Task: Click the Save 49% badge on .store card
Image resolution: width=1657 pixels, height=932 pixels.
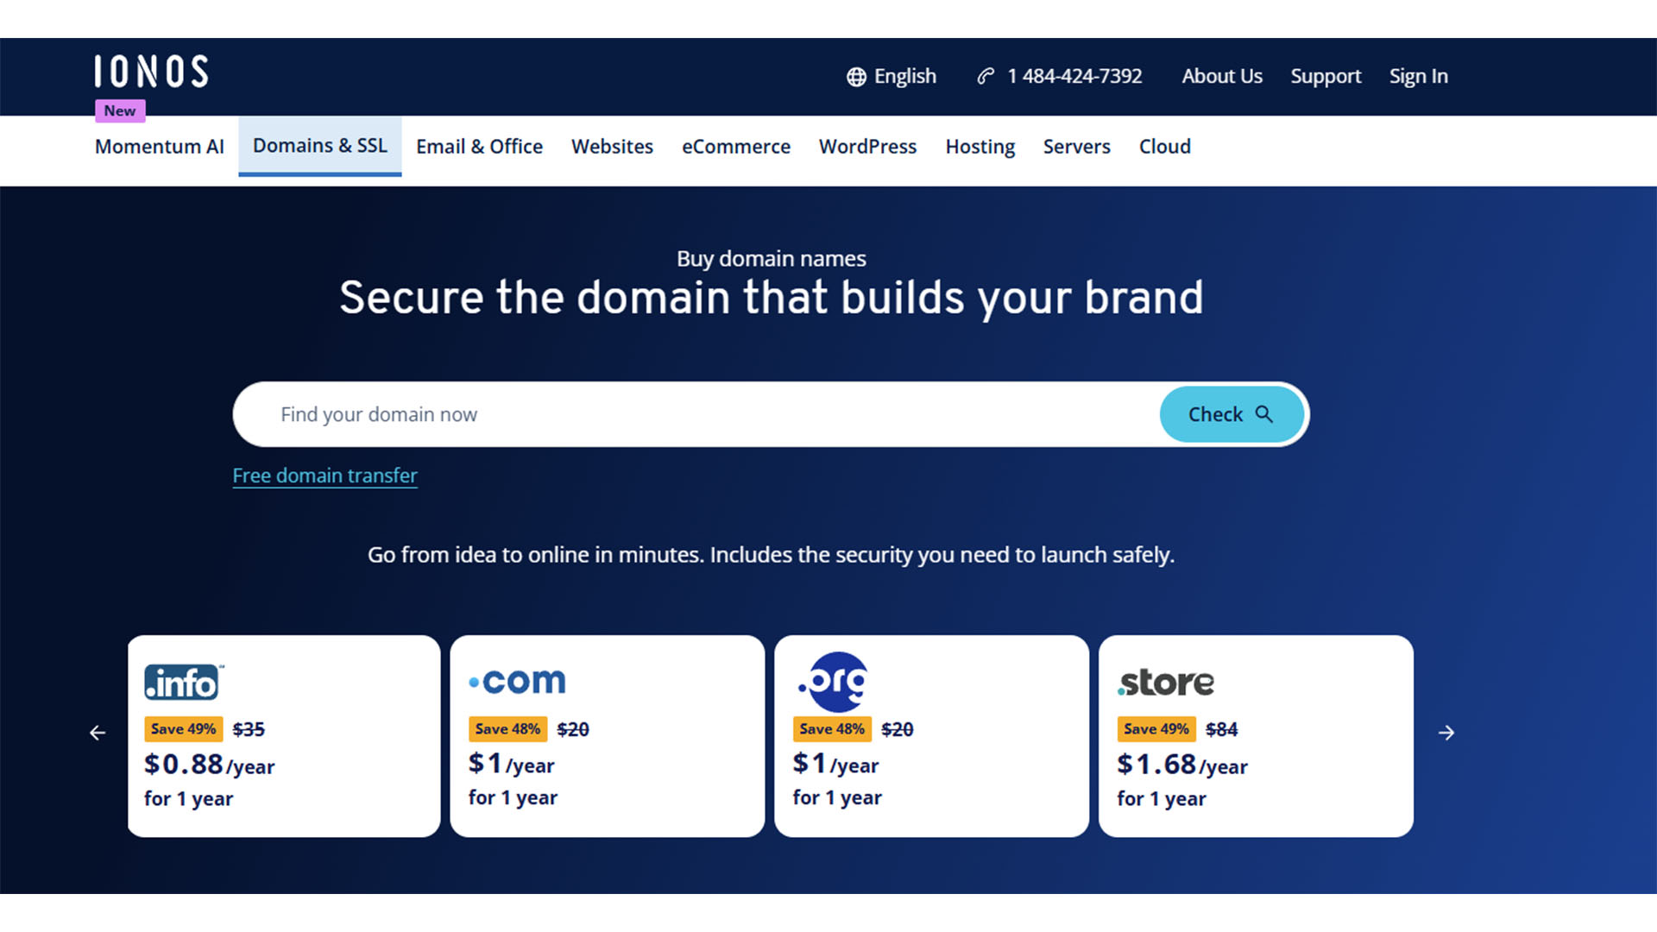Action: tap(1156, 729)
